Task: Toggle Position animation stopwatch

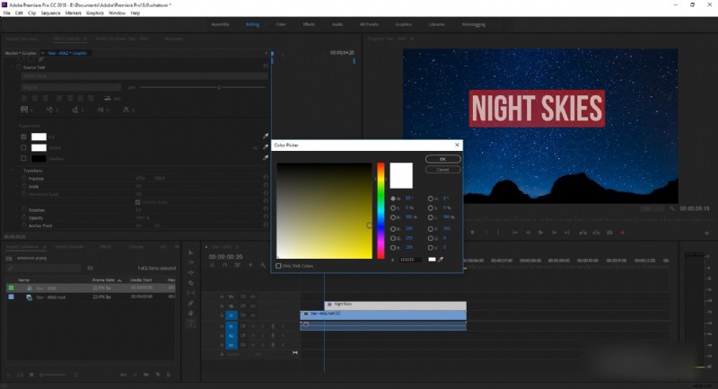Action: pyautogui.click(x=24, y=178)
